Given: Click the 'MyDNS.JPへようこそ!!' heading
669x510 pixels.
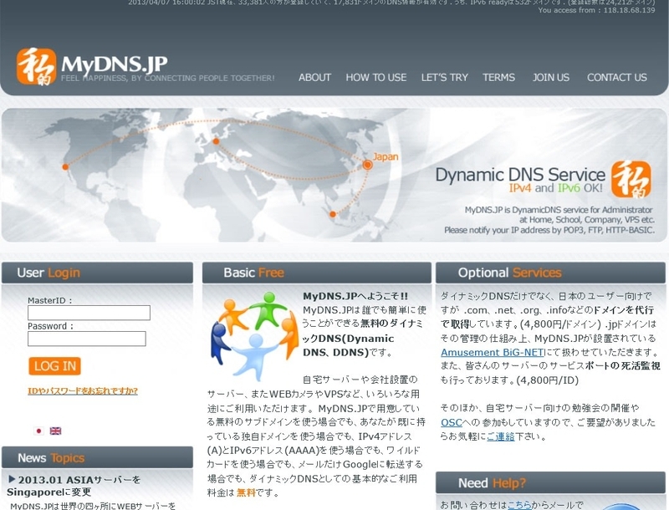Looking at the screenshot, I should pos(355,296).
